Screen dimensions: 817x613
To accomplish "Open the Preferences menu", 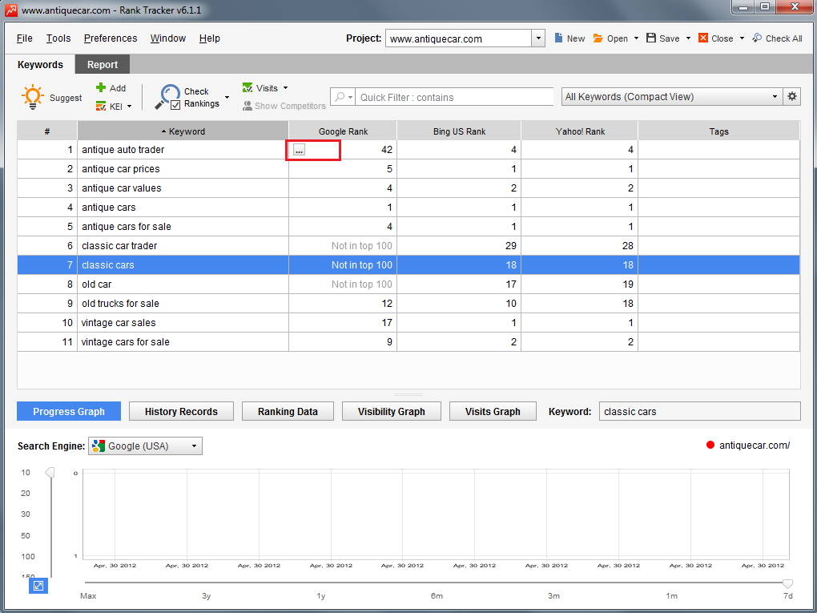I will coord(111,38).
